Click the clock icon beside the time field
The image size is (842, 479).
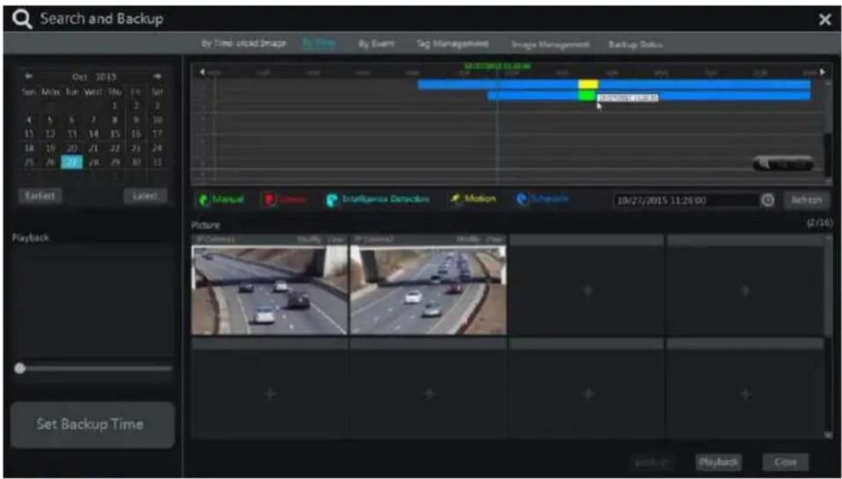[x=768, y=200]
